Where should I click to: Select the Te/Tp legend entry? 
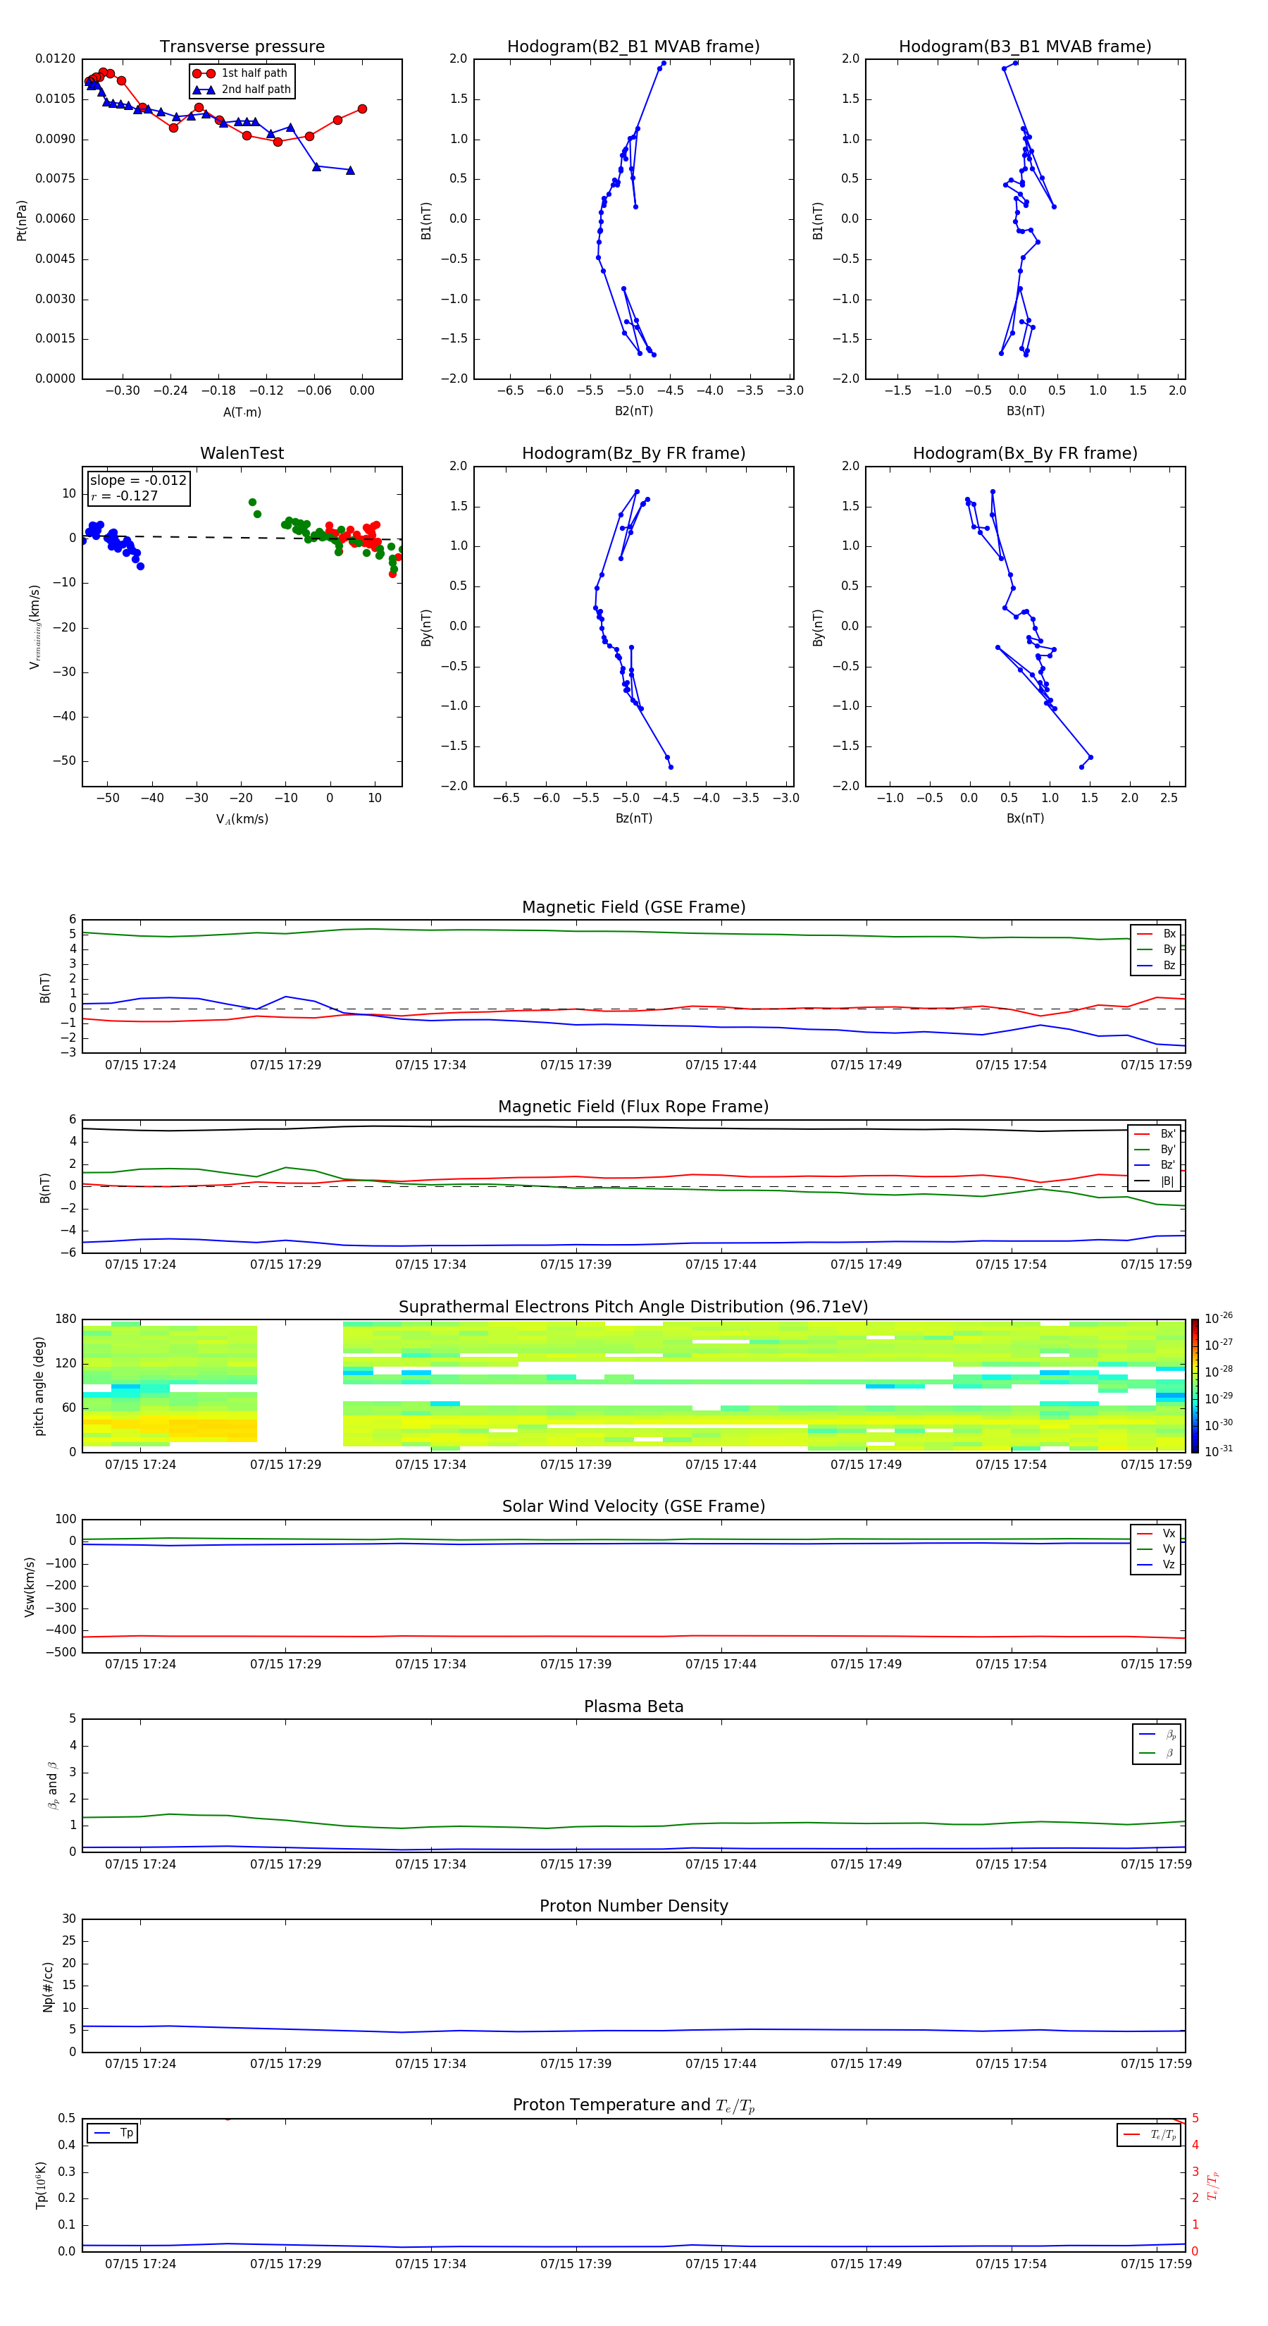1150,2134
